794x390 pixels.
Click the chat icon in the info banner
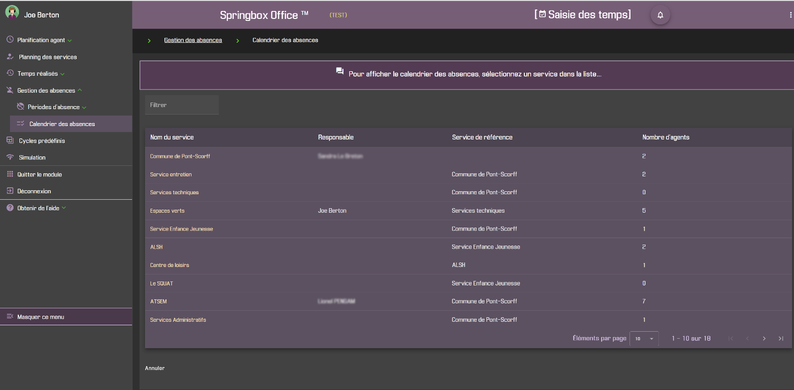coord(340,71)
